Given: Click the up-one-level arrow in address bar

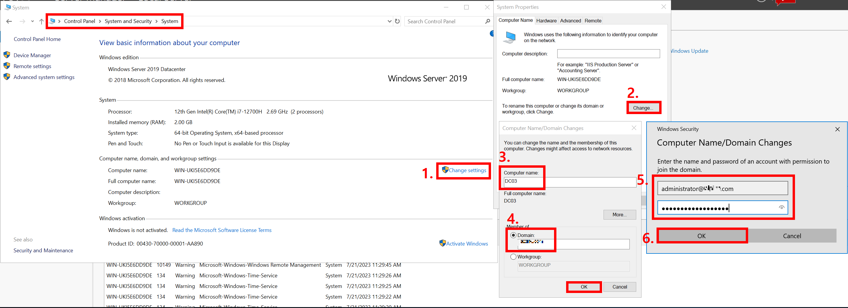Looking at the screenshot, I should (42, 22).
